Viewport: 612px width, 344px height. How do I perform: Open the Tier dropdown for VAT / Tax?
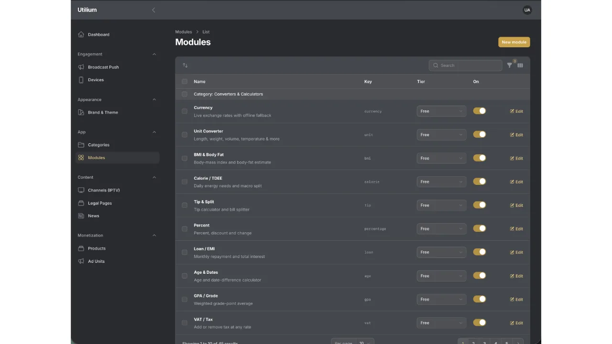pos(441,323)
